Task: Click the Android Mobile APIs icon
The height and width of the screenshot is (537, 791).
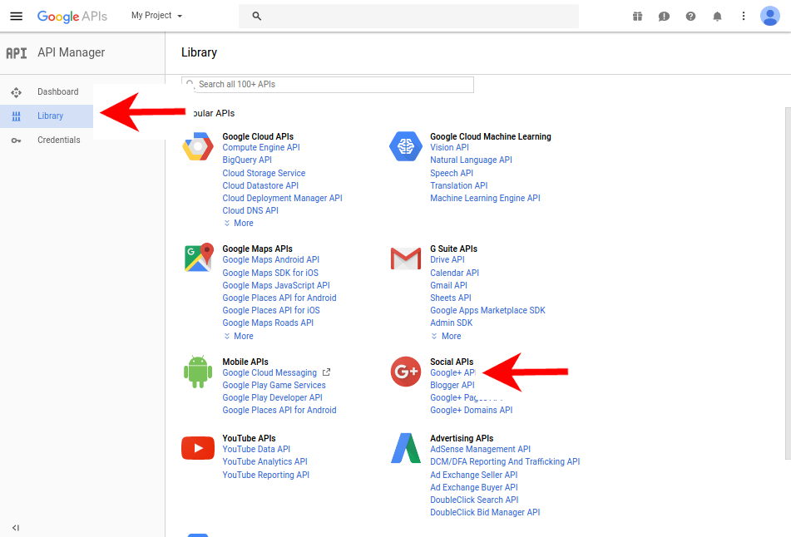Action: (198, 372)
